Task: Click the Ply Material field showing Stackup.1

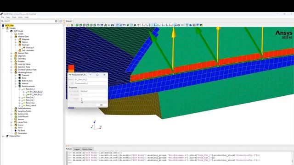Action: 93,91
